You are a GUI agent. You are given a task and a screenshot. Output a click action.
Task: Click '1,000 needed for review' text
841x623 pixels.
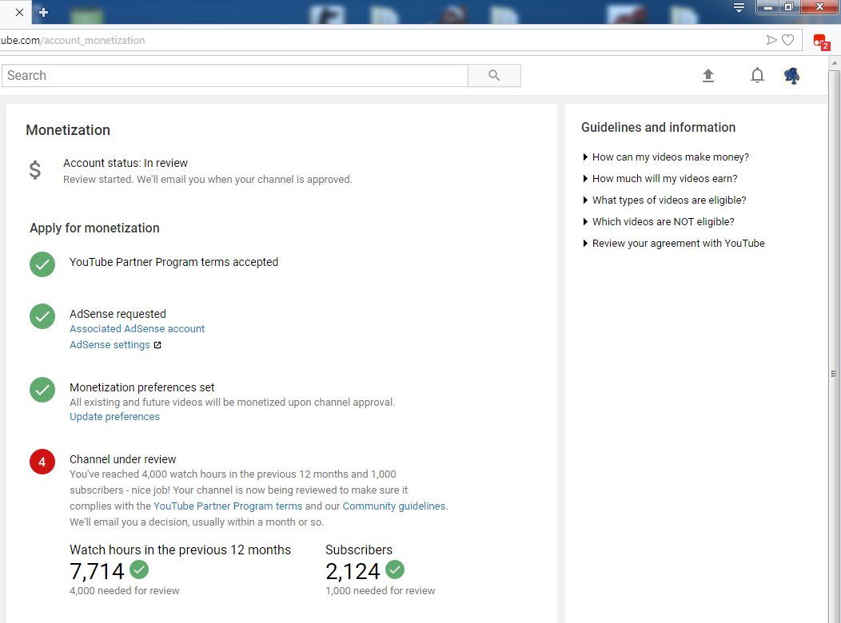click(x=381, y=591)
